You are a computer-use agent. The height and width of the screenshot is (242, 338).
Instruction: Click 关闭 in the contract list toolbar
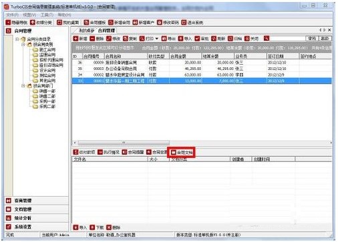pos(251,39)
